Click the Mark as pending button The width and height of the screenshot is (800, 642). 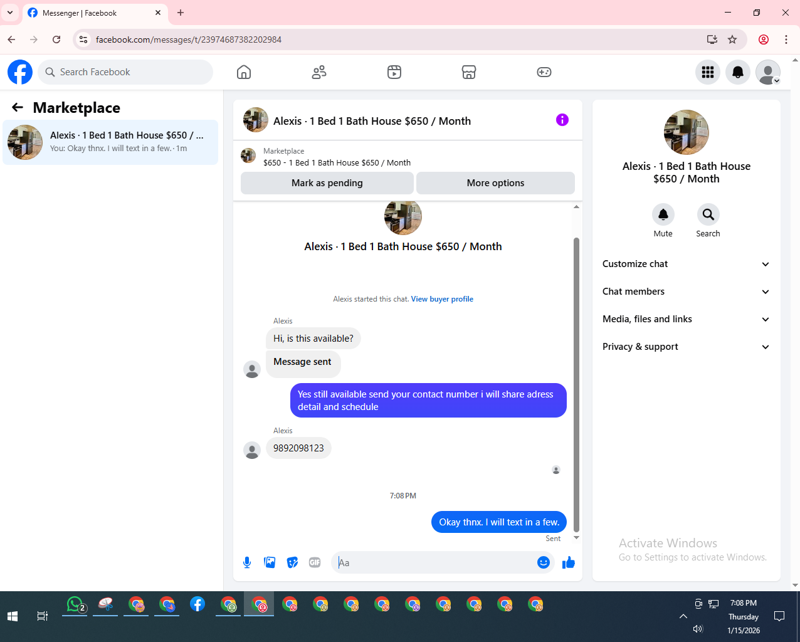click(x=327, y=183)
